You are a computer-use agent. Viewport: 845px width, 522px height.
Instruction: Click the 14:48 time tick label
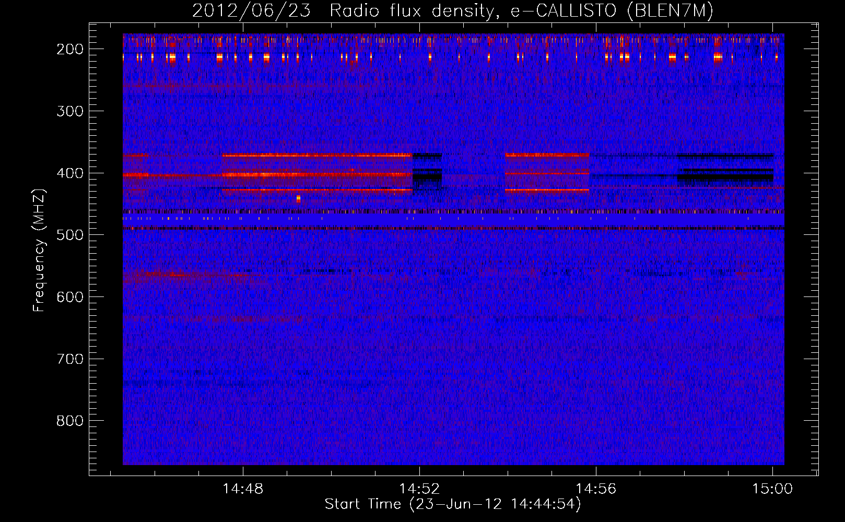click(x=243, y=489)
